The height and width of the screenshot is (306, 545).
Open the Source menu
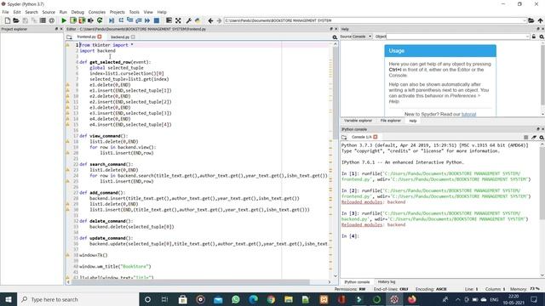pyautogui.click(x=49, y=12)
